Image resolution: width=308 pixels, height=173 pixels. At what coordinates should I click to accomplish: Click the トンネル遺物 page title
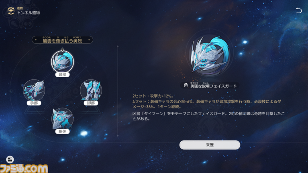coord(28,13)
